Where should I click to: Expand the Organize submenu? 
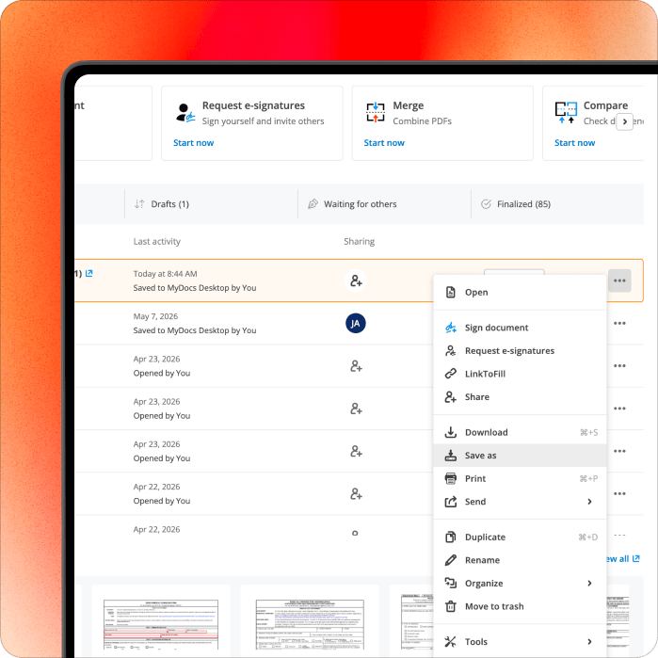[x=520, y=584]
